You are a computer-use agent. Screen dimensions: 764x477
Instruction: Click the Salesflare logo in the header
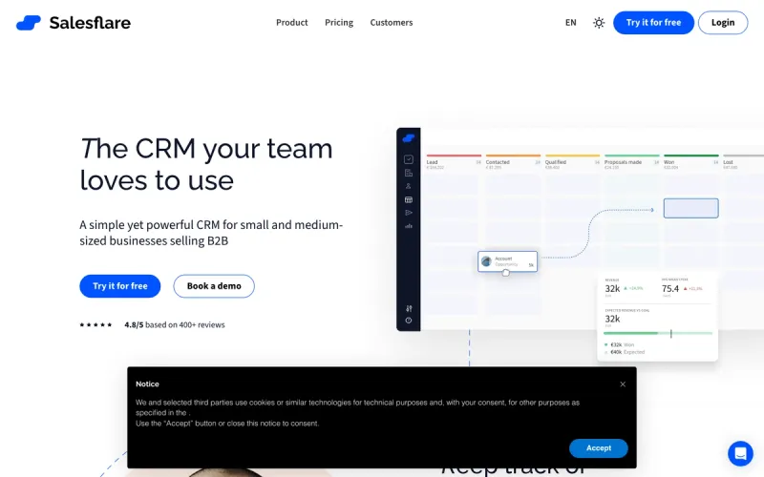(74, 23)
